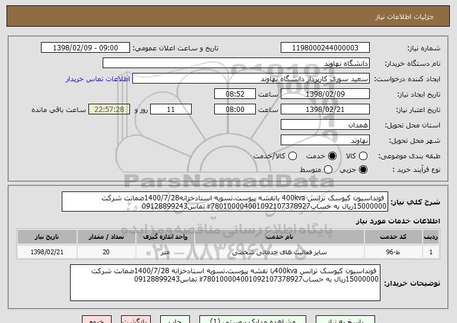This screenshot has height=323, width=457.
Task: Click the تاریخ نیاز column header
Action: (x=47, y=237)
